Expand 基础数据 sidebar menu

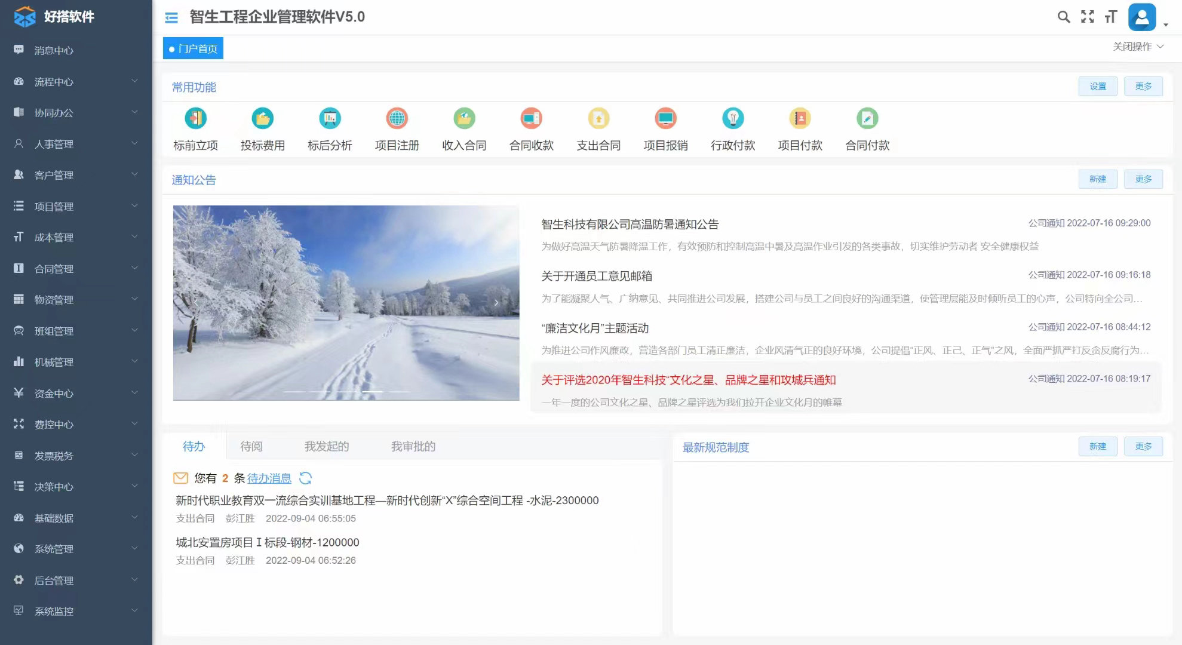pos(76,518)
